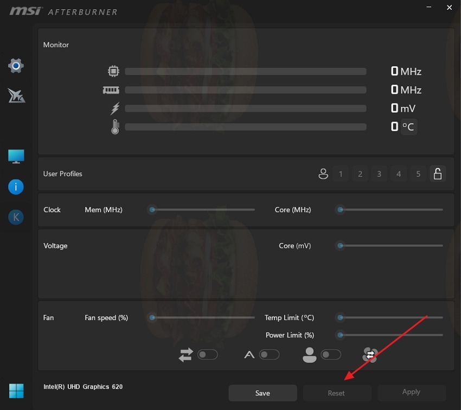Image resolution: width=461 pixels, height=410 pixels.
Task: Click the Apply button
Action: coord(411,393)
